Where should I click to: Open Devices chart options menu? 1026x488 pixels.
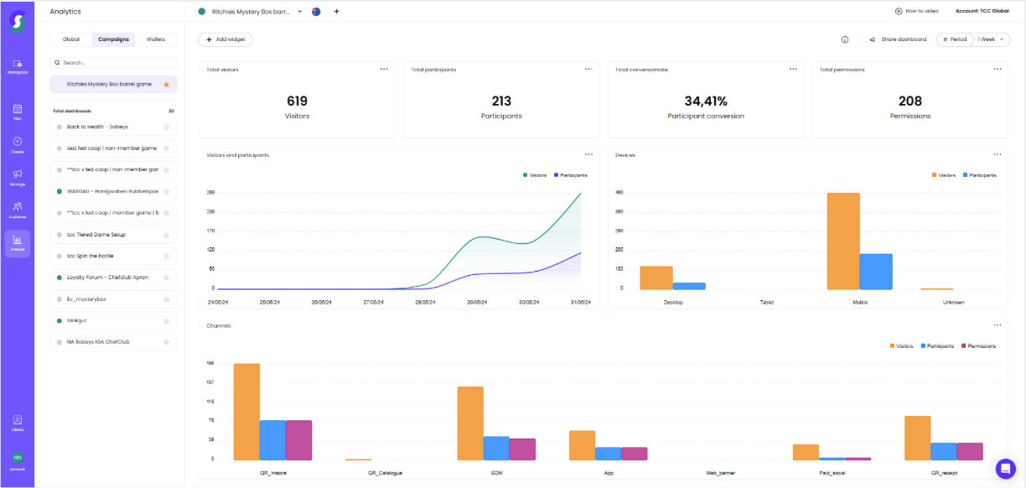pos(997,154)
